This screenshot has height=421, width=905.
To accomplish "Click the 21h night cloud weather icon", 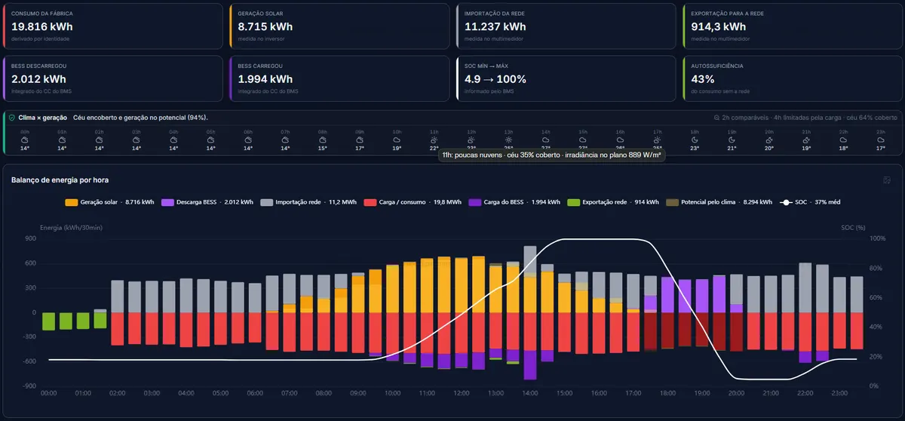I will point(807,140).
